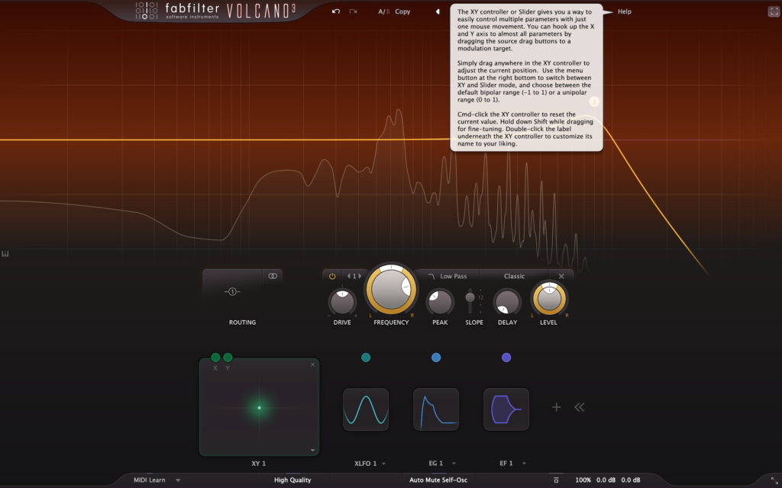The image size is (782, 488).
Task: Open the XY controller menu arrow
Action: 312,451
